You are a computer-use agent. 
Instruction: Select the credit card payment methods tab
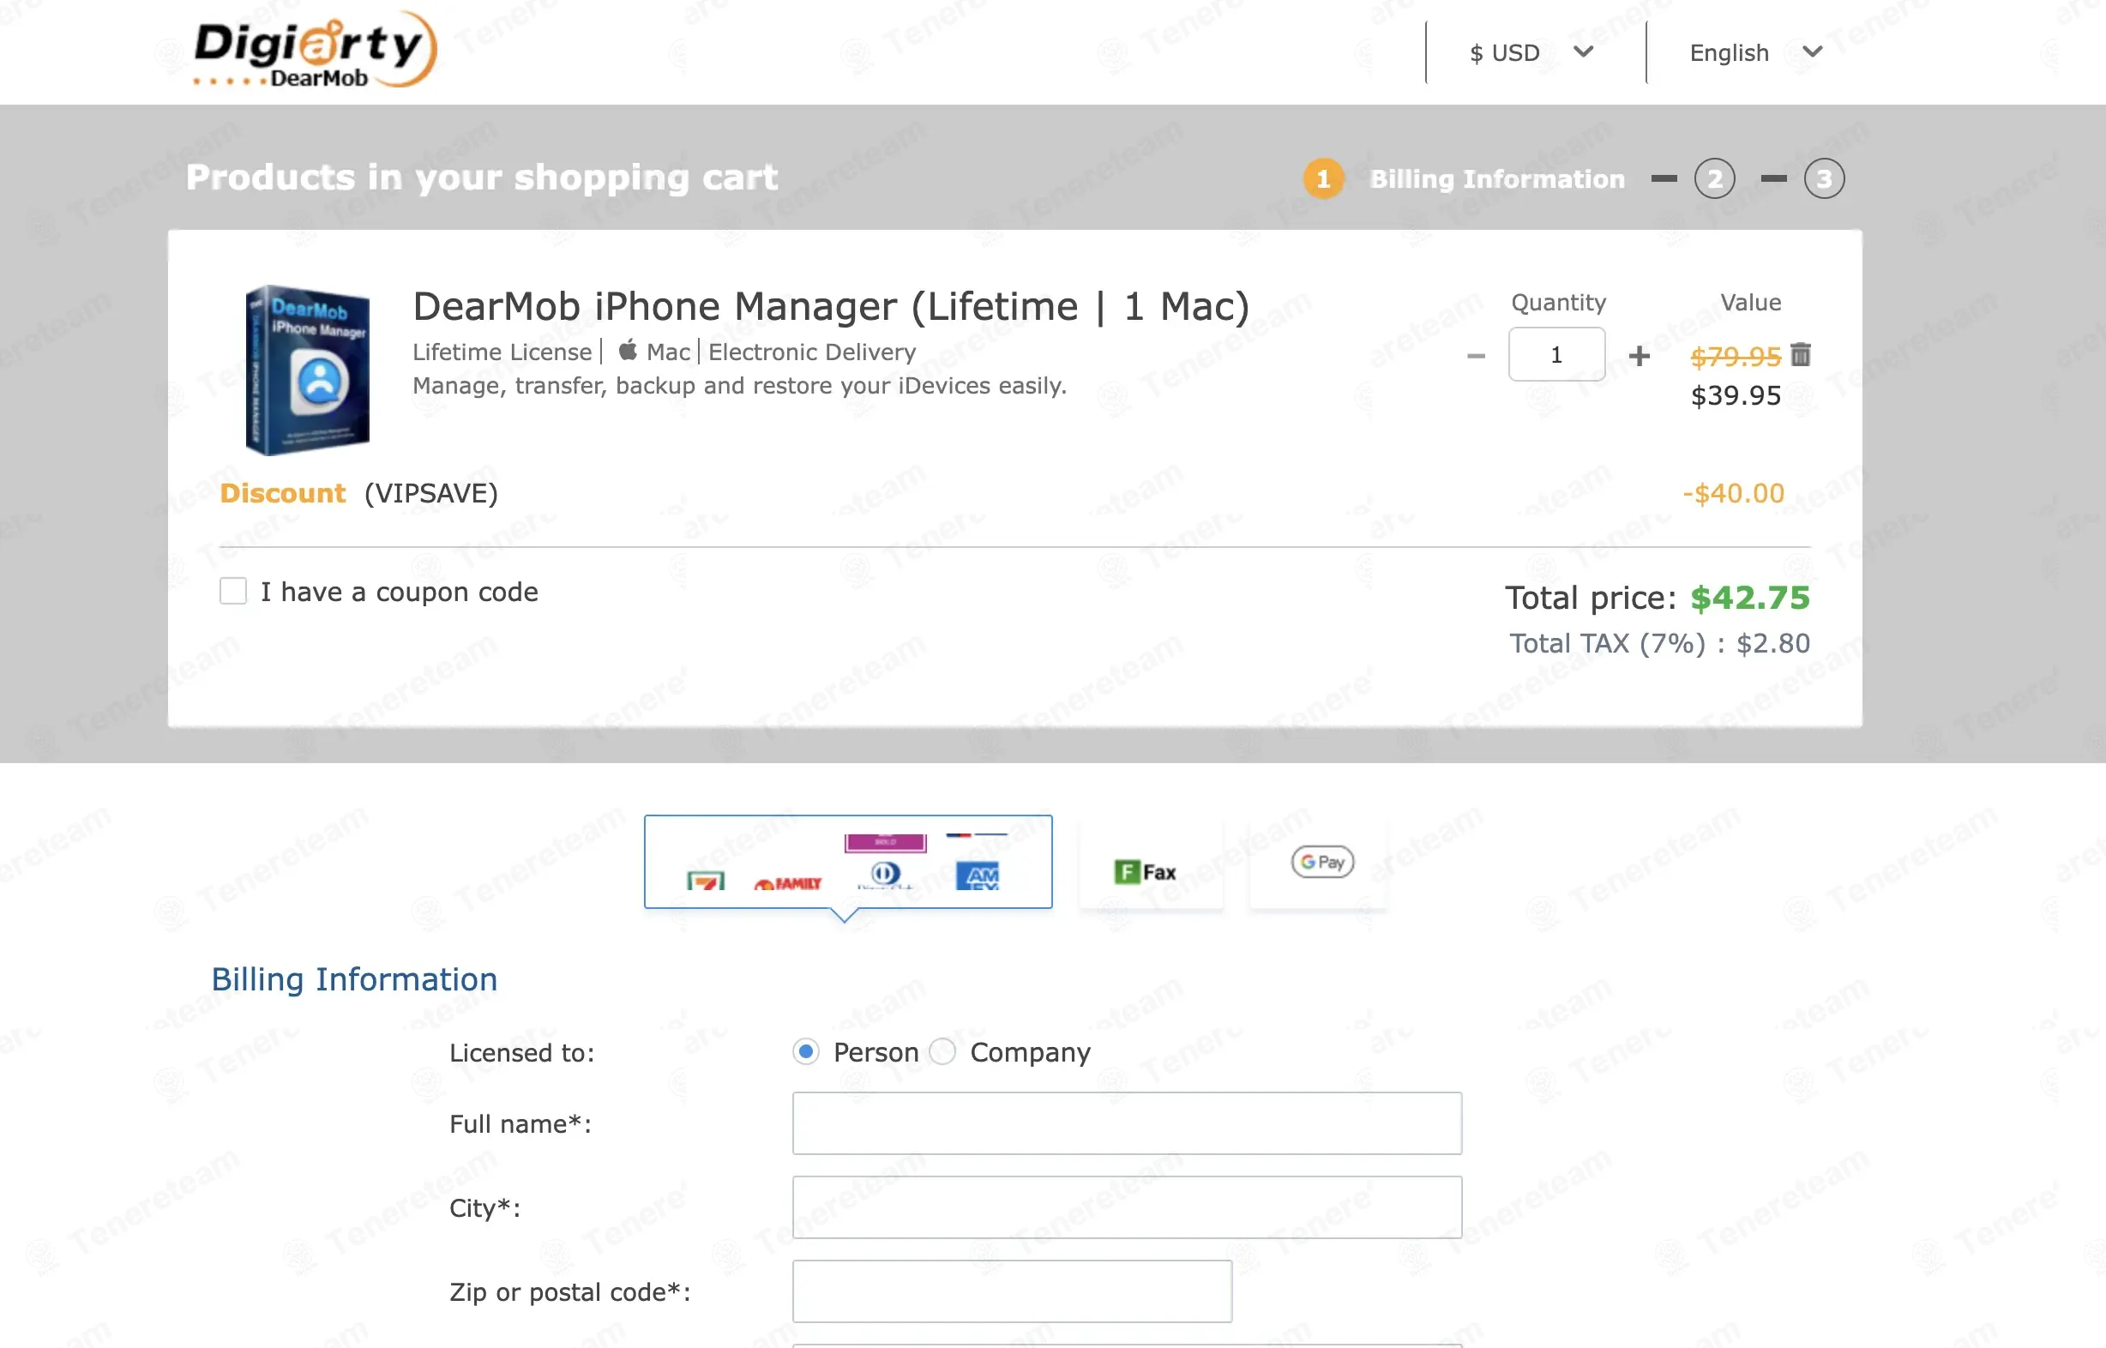click(848, 861)
